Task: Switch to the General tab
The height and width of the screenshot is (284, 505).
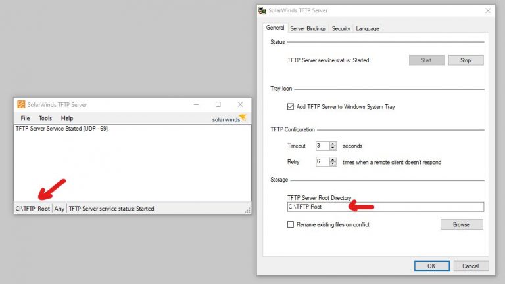Action: pos(275,28)
